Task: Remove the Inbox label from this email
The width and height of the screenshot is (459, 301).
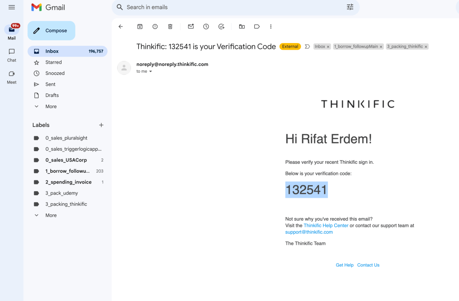Action: (328, 47)
